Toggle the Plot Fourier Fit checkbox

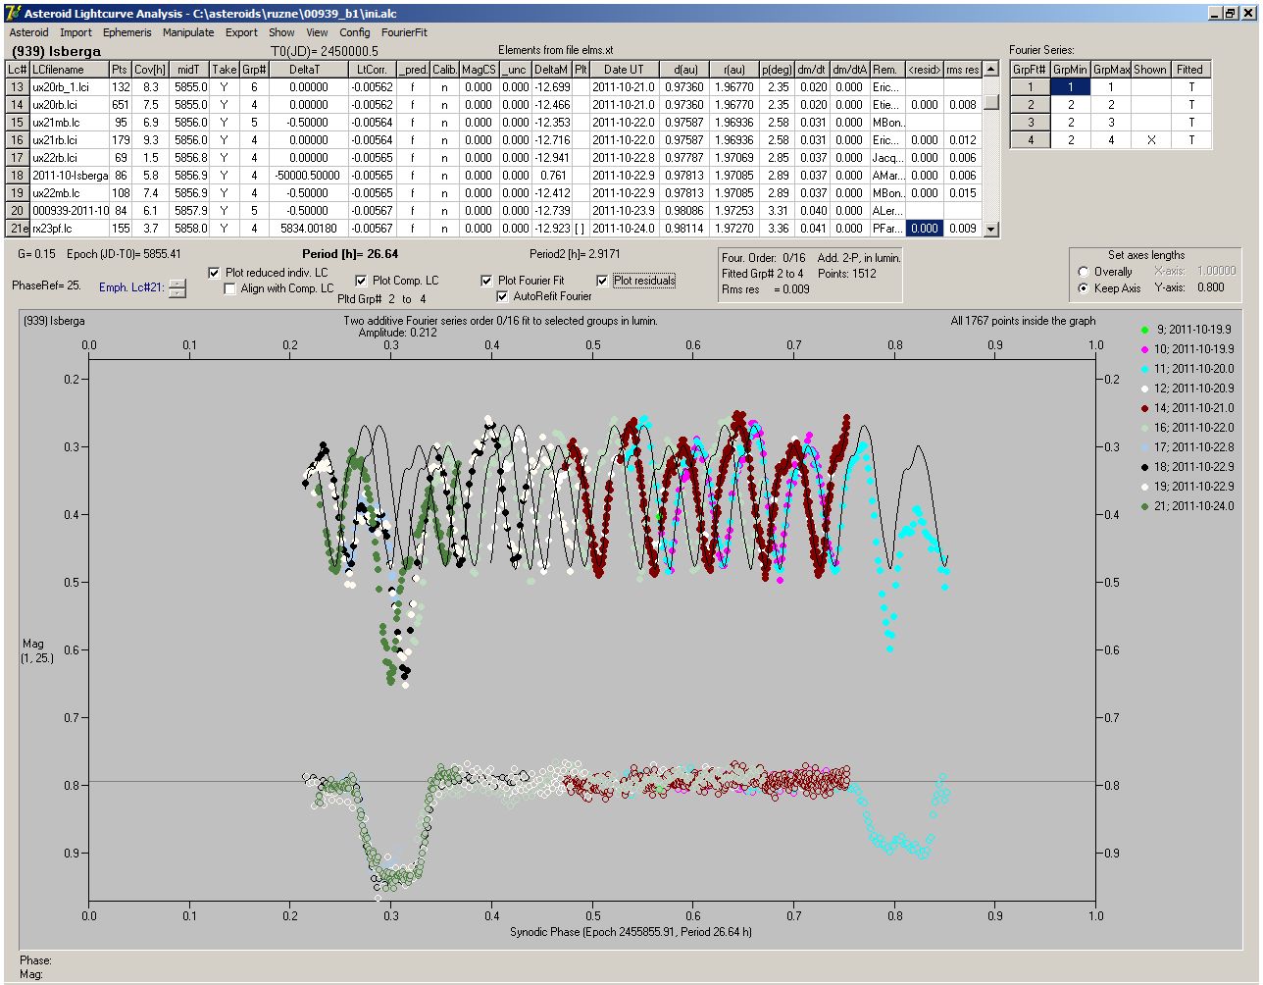pyautogui.click(x=486, y=281)
